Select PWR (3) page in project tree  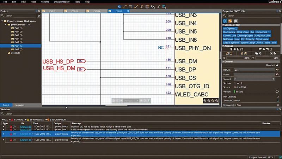(18, 35)
